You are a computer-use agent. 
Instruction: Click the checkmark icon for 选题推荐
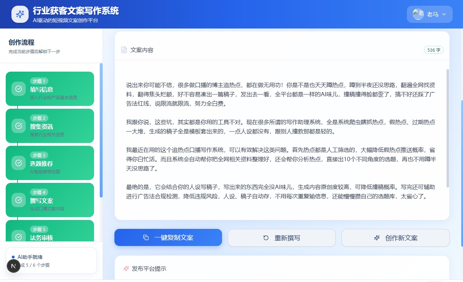click(x=18, y=163)
